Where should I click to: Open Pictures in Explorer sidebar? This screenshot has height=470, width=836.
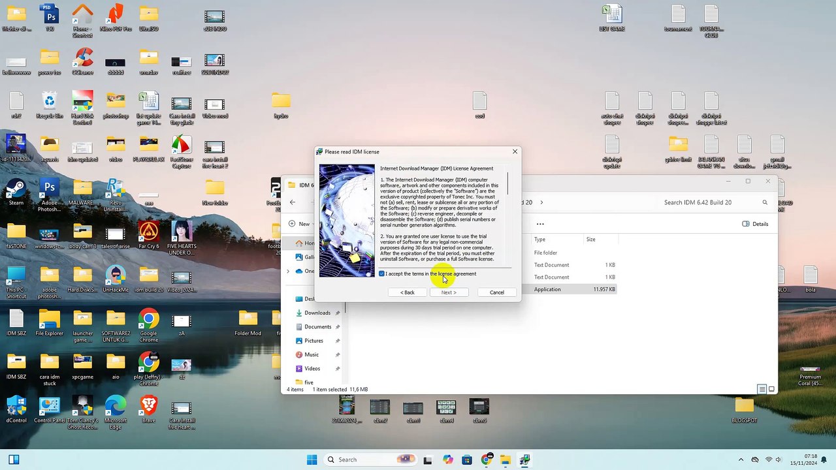tap(313, 341)
